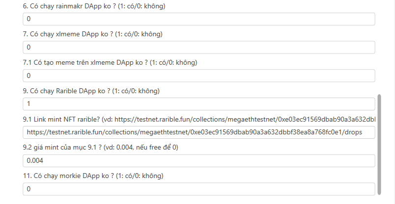Click question 9 Rarible DApp label
Viewport: 395px width, 204px height.
pyautogui.click(x=91, y=91)
